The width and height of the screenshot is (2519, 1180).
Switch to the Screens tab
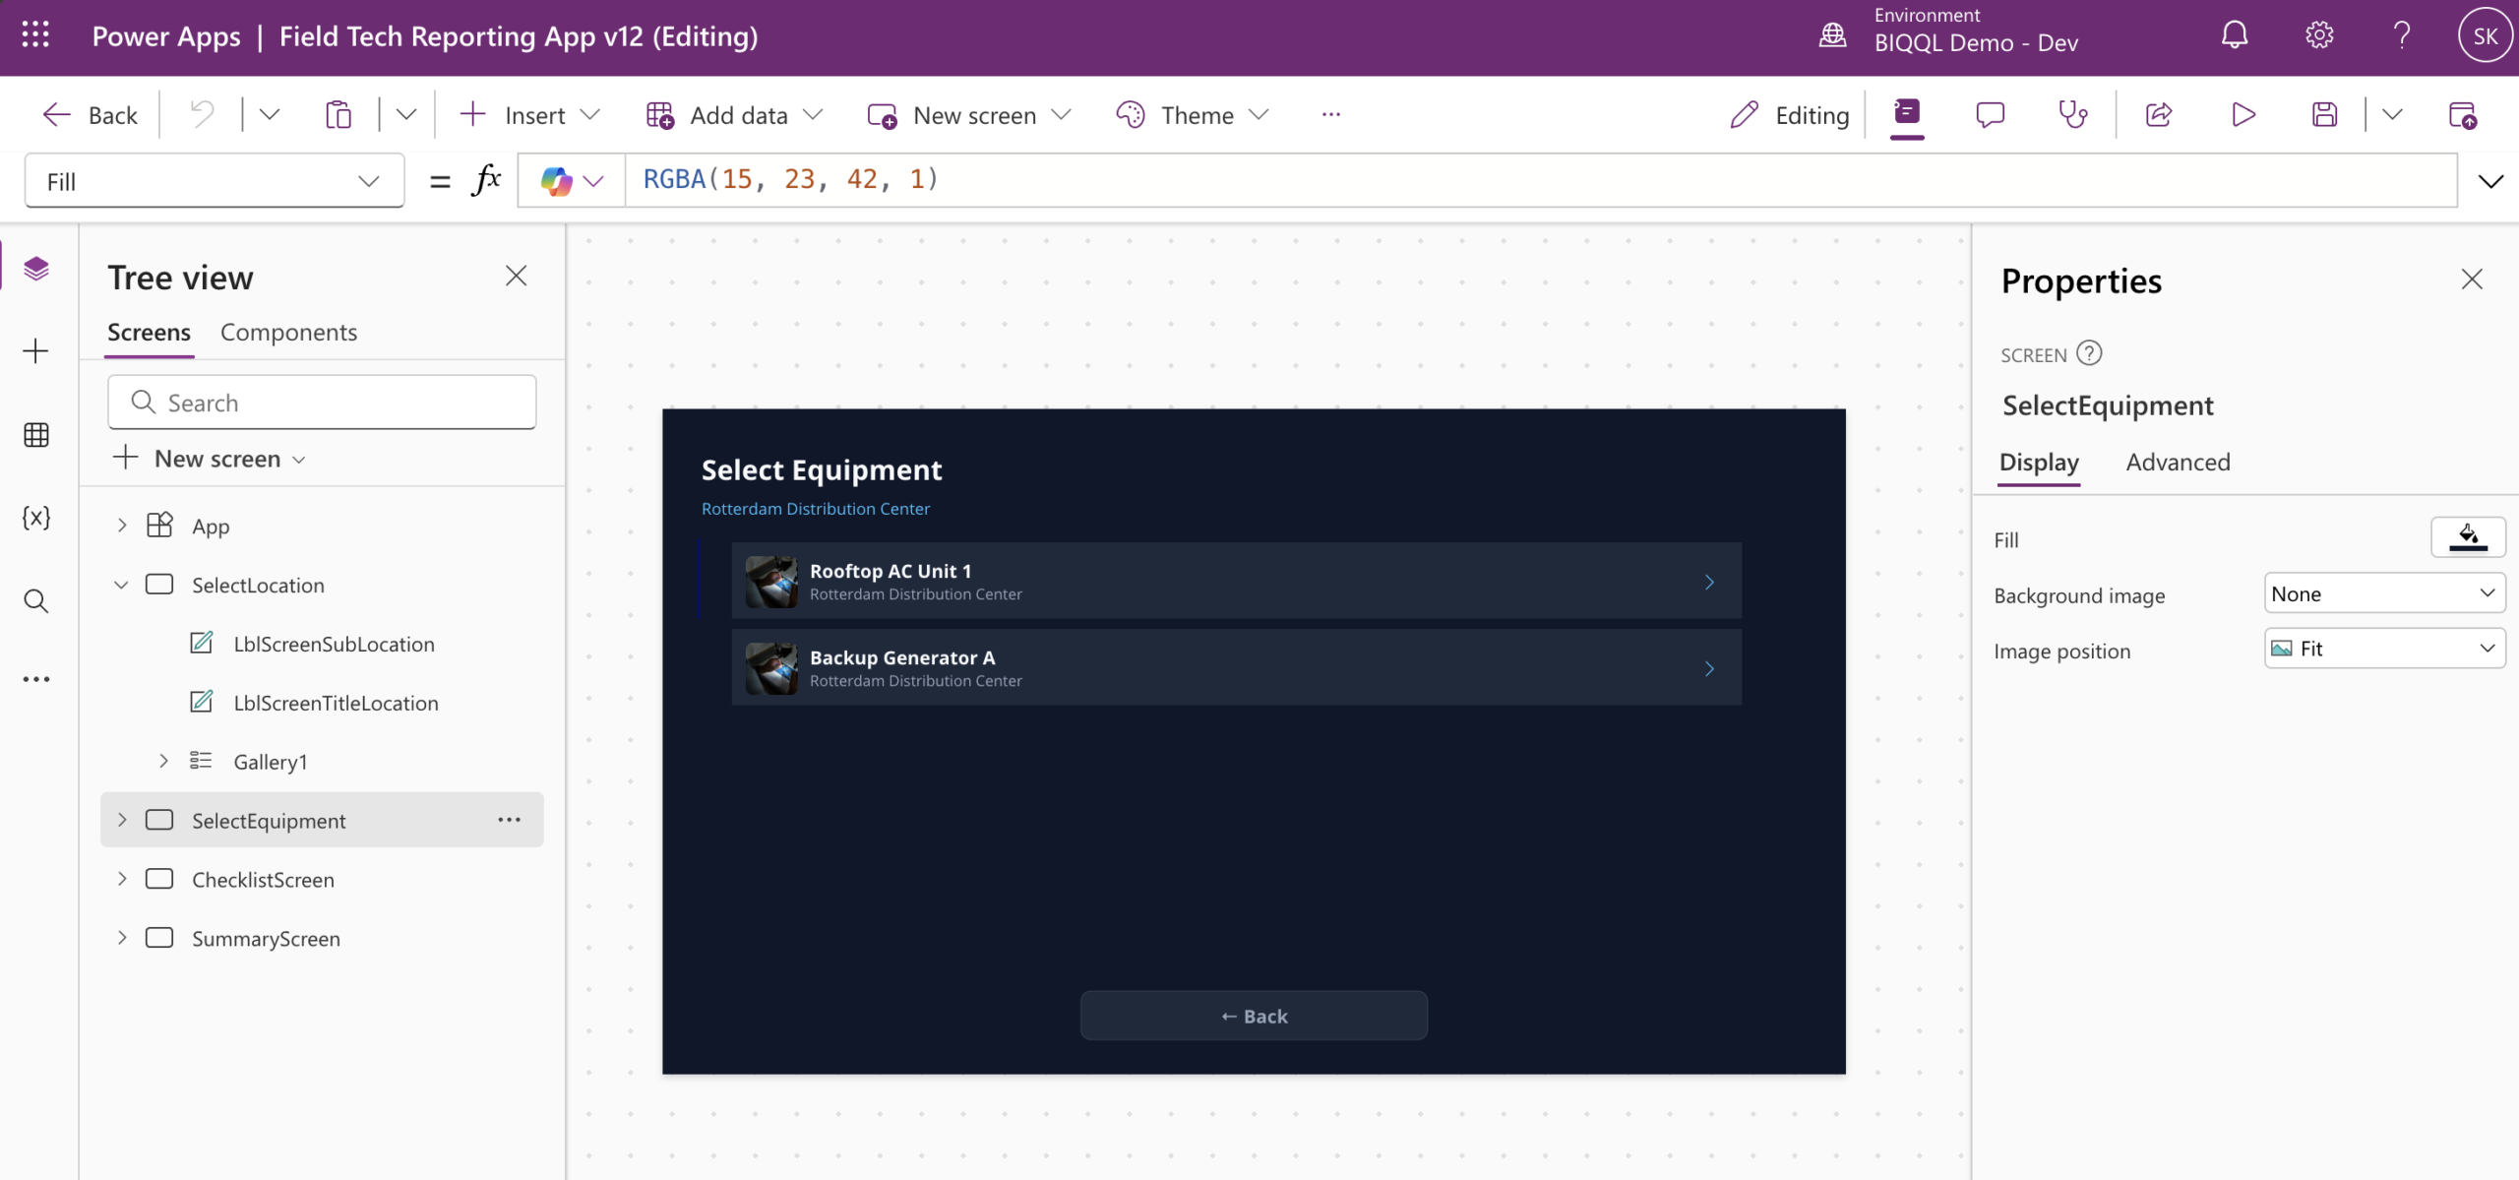point(149,333)
